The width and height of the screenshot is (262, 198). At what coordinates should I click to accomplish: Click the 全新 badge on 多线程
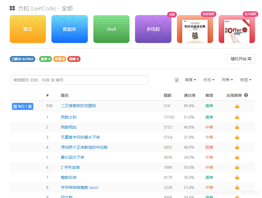point(172,15)
